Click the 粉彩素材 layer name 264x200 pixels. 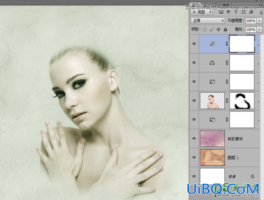tap(235, 139)
